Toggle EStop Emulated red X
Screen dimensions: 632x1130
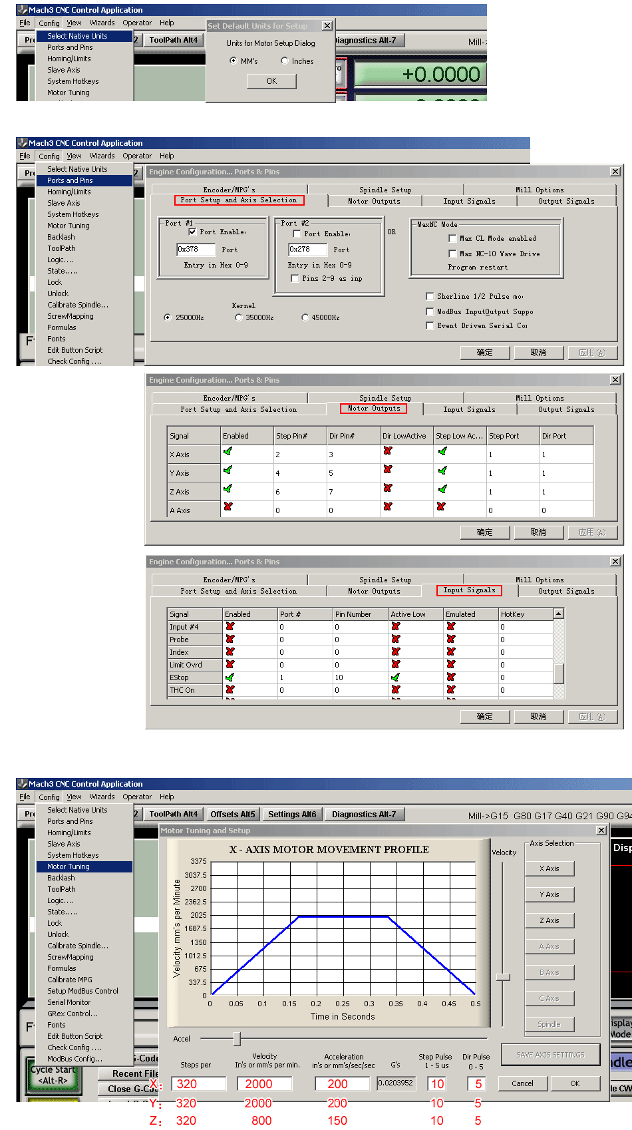tap(451, 677)
